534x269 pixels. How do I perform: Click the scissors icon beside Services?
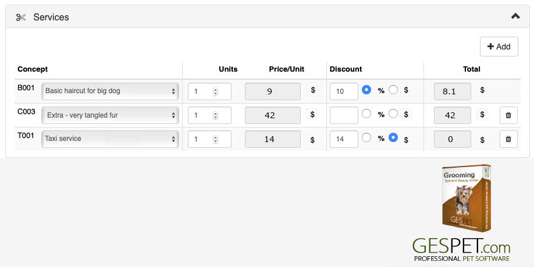coord(21,17)
